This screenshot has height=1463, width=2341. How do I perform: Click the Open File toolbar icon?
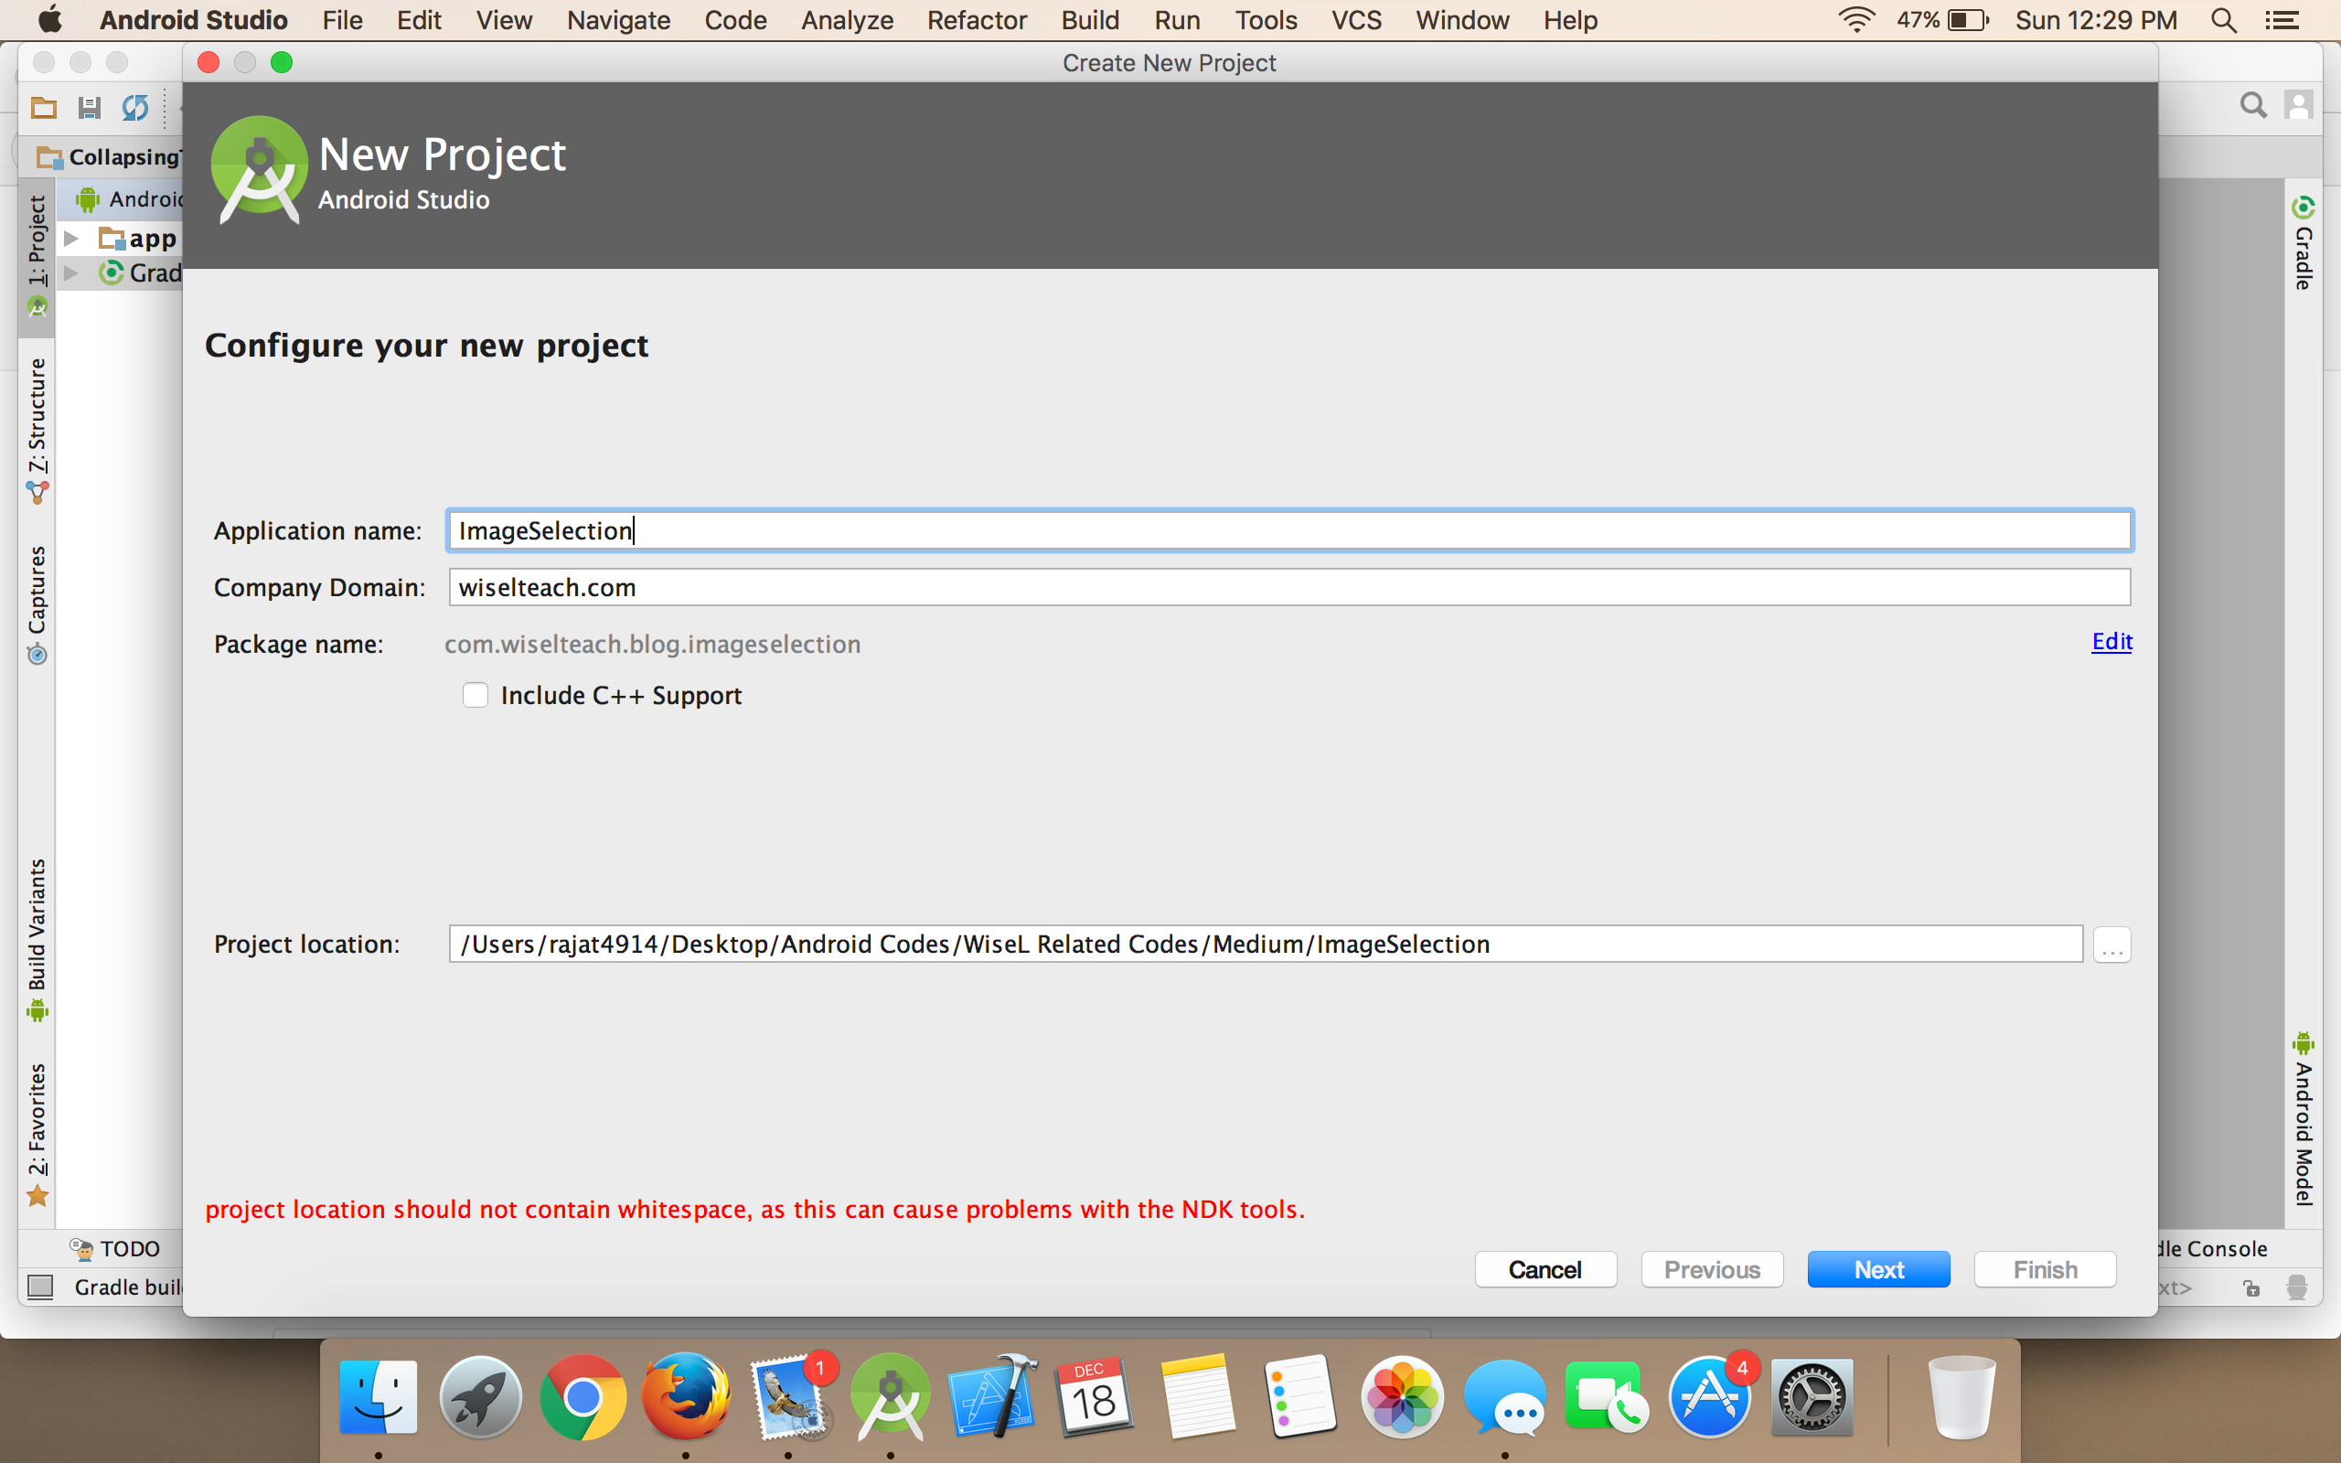pos(43,107)
